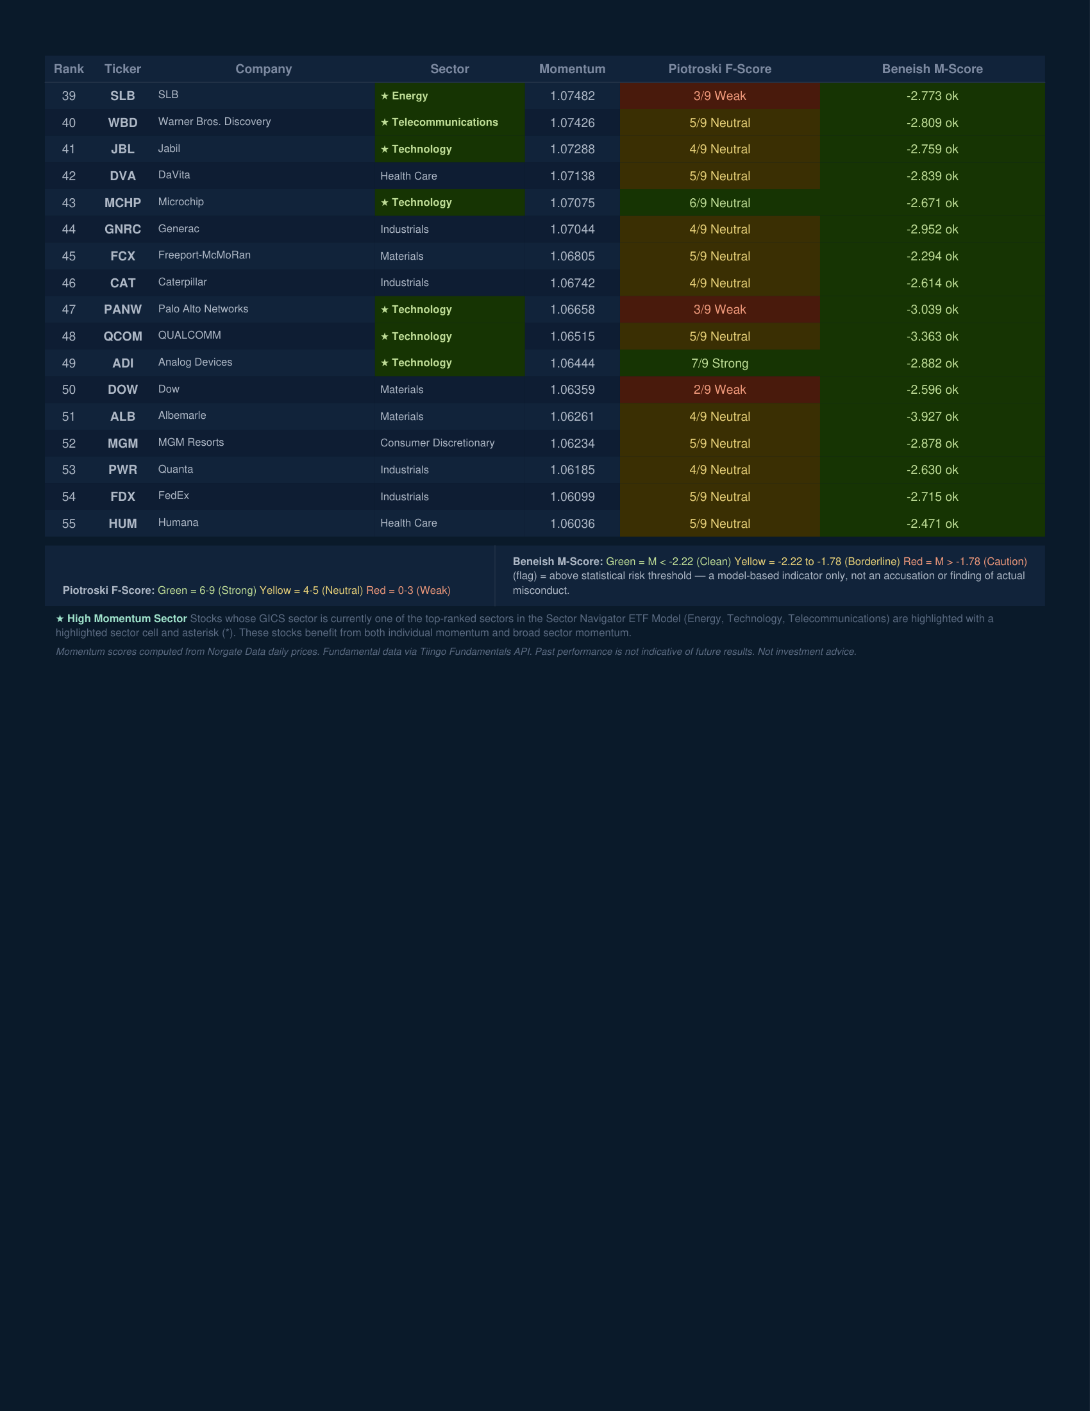Viewport: 1090px width, 1411px height.
Task: Click the -2.294 ok M-Score cell
Action: click(x=932, y=256)
